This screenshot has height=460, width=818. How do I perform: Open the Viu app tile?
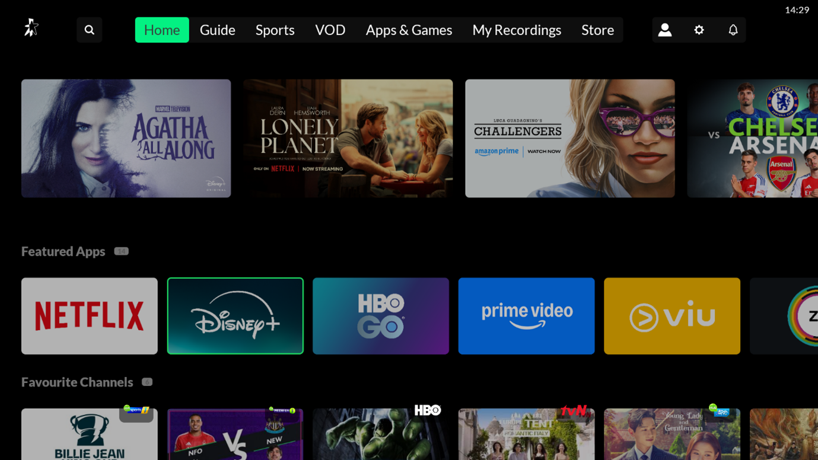(x=672, y=316)
